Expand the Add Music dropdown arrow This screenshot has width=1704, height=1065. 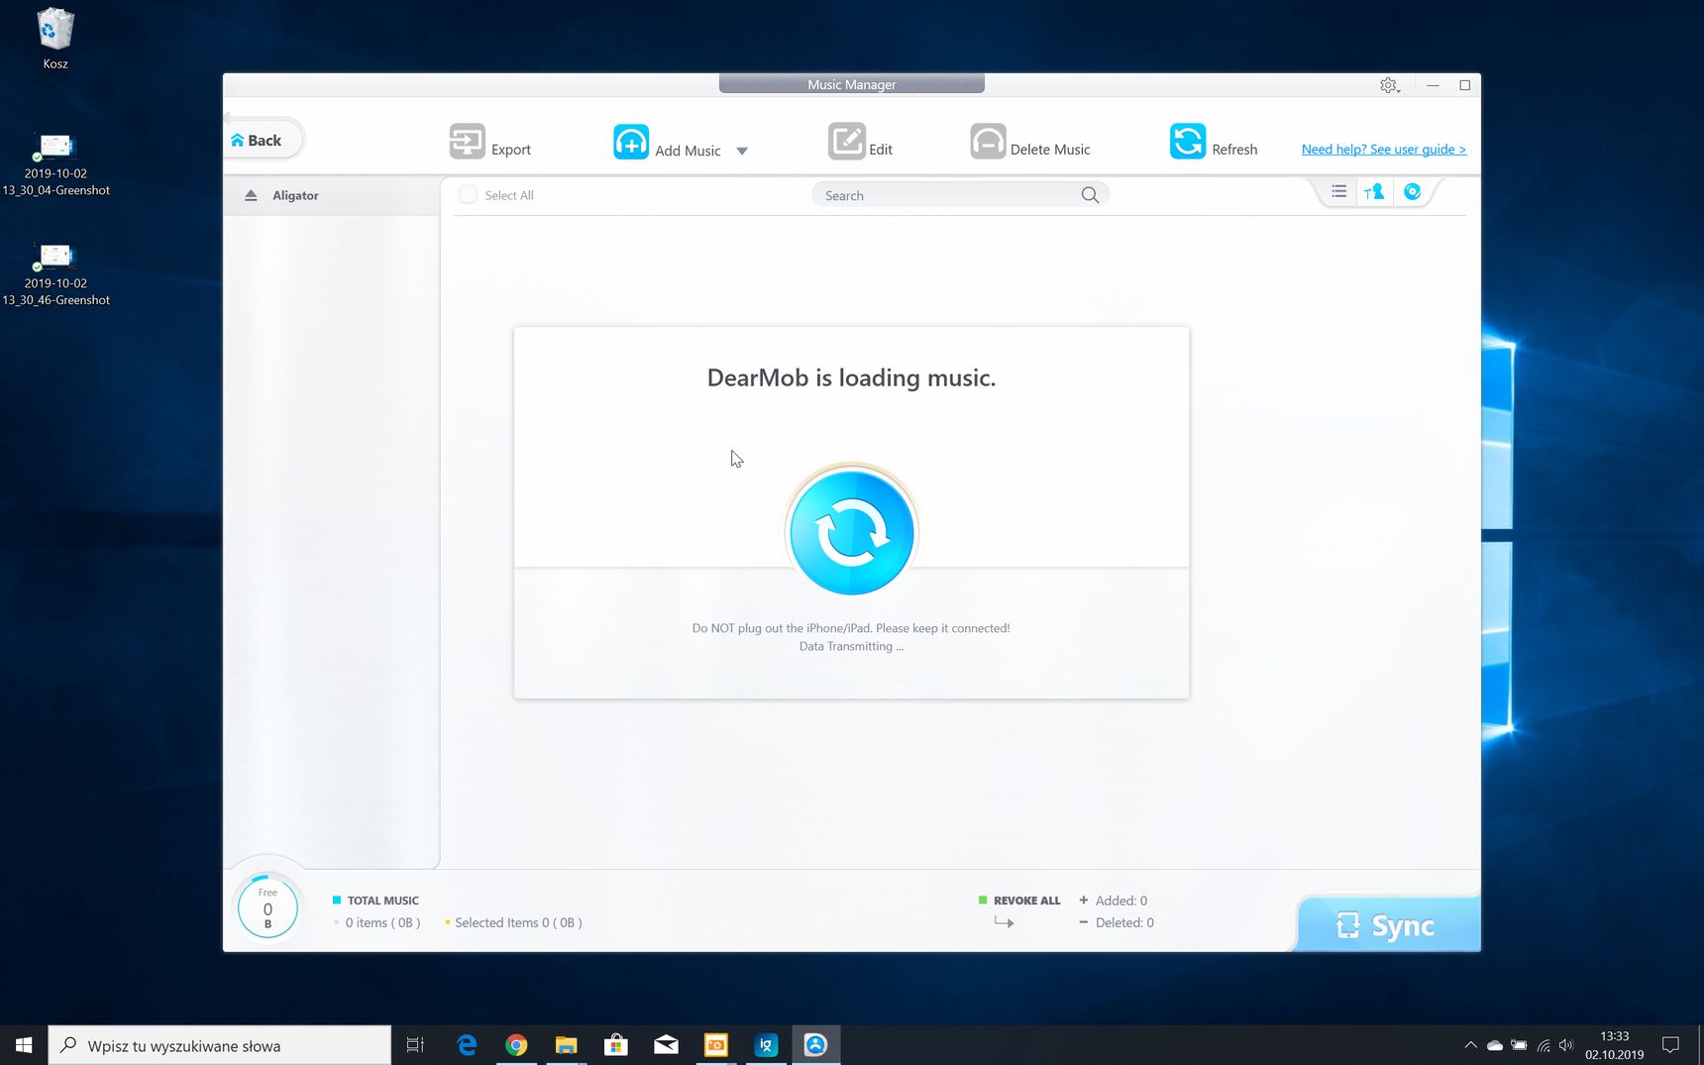click(742, 152)
